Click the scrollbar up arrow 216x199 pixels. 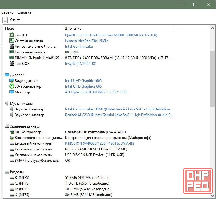212,28
